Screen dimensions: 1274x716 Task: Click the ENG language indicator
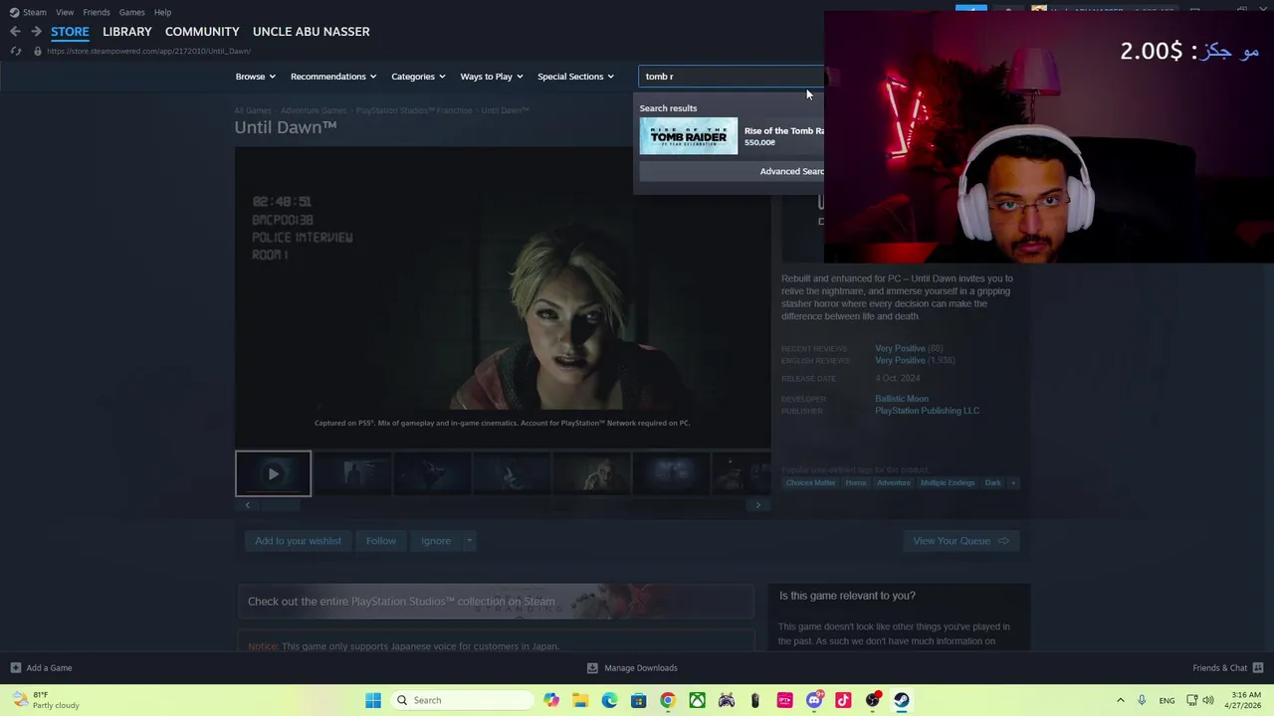[1167, 700]
